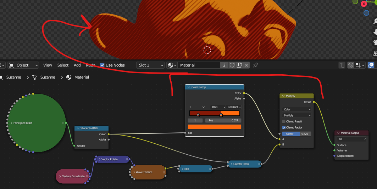Expand the Principled BSDF node

(11, 123)
